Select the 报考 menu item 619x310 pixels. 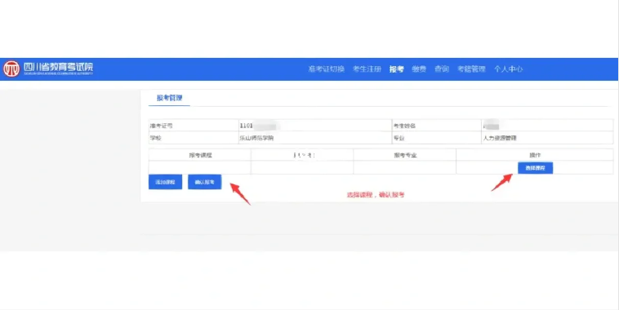396,69
